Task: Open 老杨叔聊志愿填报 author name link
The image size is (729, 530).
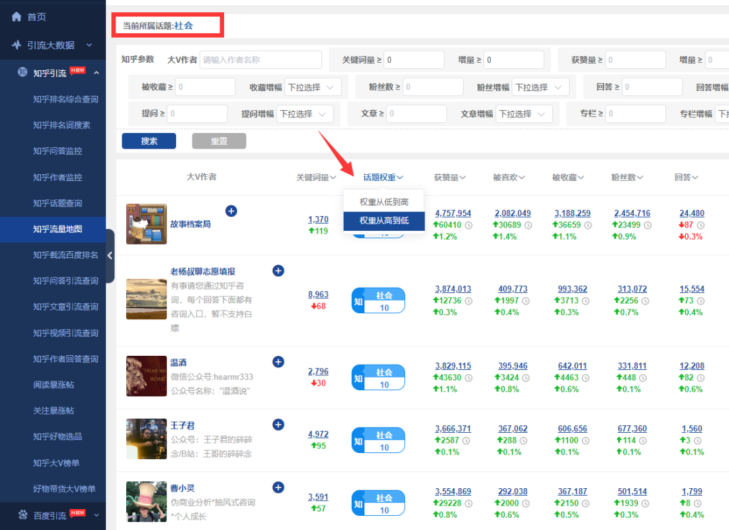Action: [x=202, y=271]
